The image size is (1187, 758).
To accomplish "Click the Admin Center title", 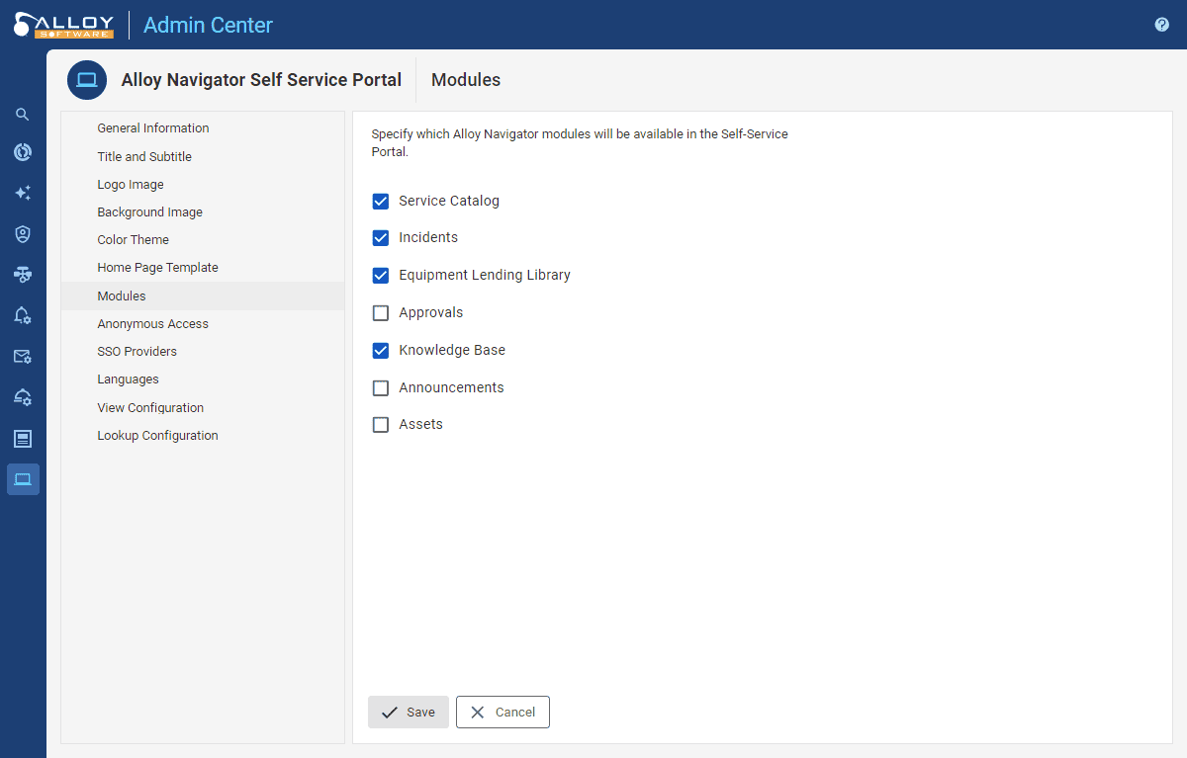I will (x=208, y=25).
